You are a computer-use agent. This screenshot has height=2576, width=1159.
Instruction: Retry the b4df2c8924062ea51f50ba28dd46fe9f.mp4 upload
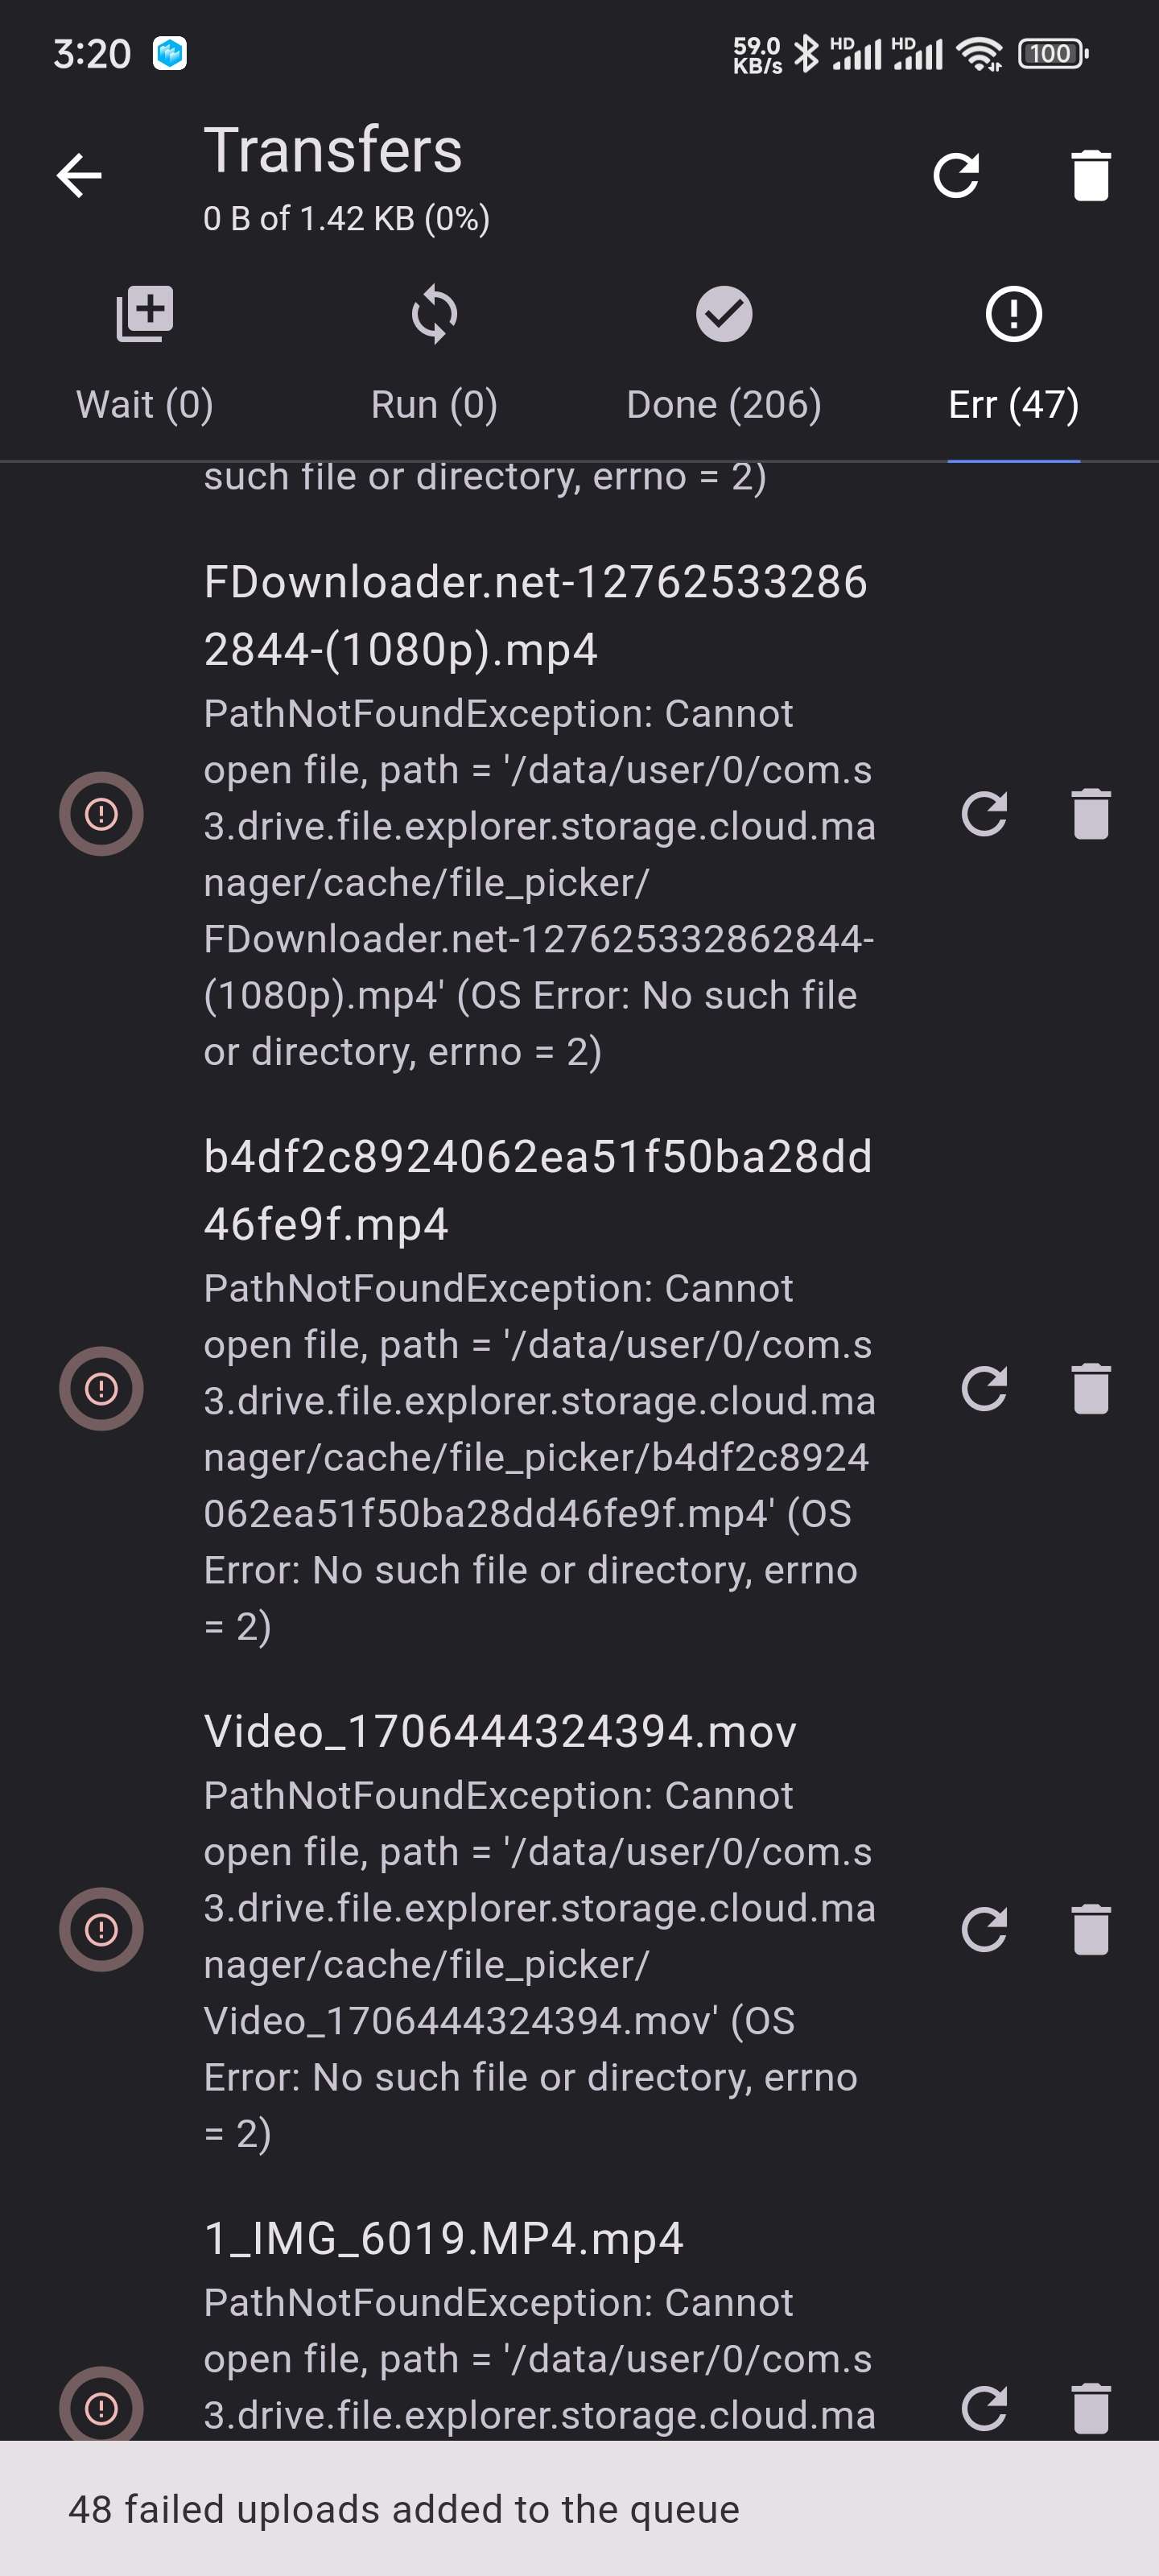pos(983,1389)
